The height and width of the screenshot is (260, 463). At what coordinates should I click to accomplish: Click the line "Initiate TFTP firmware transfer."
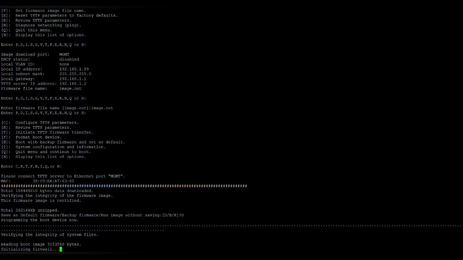(x=54, y=133)
